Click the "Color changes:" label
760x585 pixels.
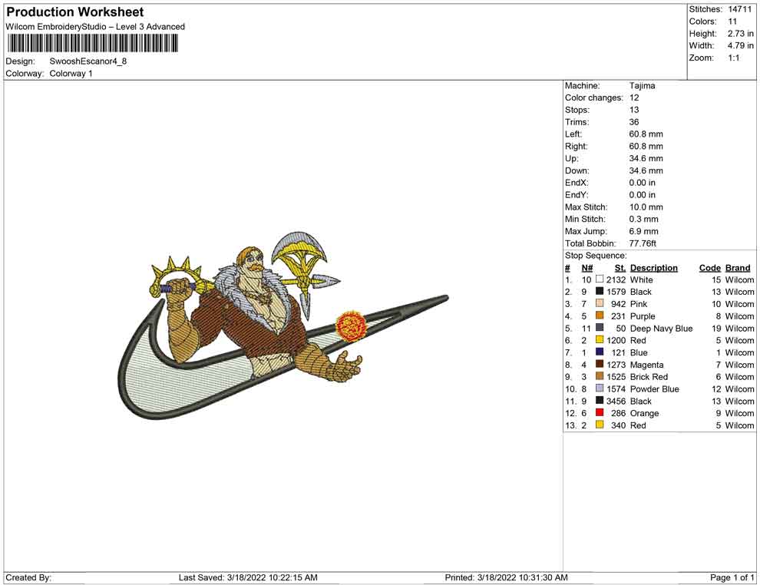[593, 98]
